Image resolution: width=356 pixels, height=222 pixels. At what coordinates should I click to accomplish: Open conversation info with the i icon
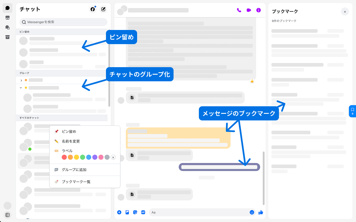(259, 10)
